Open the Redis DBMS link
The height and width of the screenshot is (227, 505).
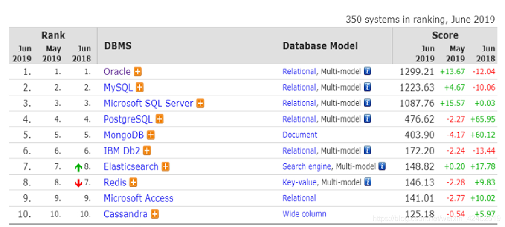pyautogui.click(x=114, y=182)
